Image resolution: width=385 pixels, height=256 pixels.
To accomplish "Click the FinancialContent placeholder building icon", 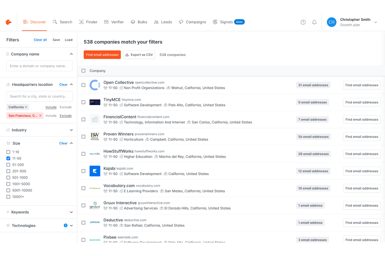I will click(95, 120).
